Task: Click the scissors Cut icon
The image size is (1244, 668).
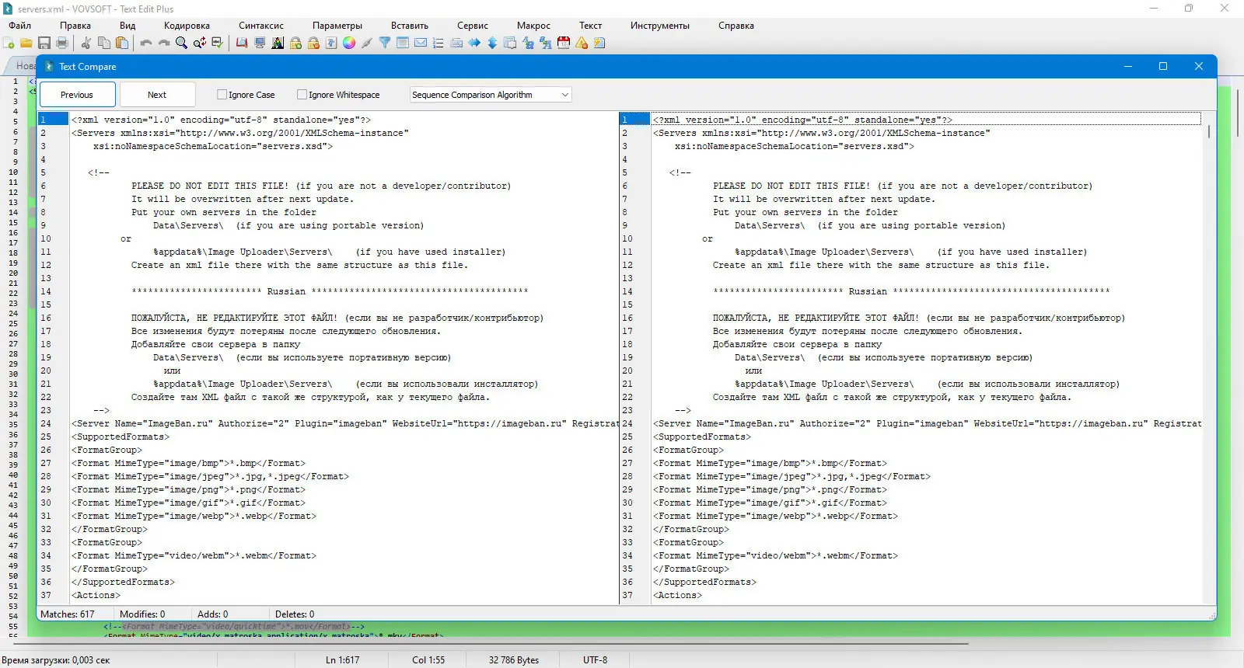Action: 86,43
